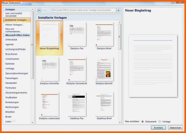Click the search start arrow button
The width and height of the screenshot is (186, 133).
click(118, 10)
